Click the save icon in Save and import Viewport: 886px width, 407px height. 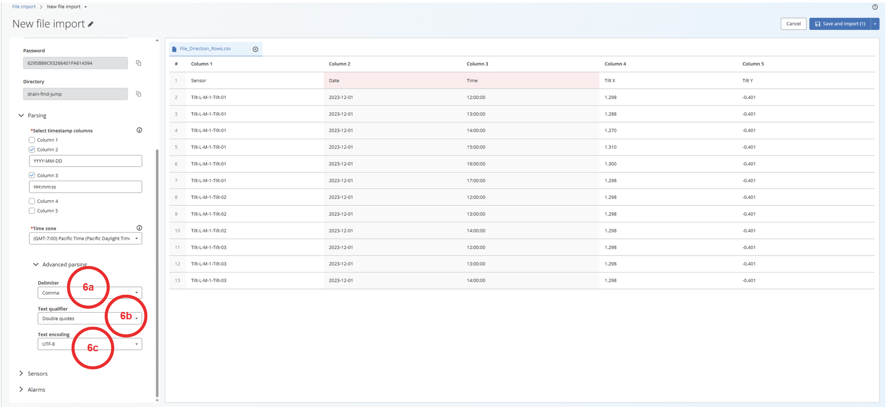[817, 24]
